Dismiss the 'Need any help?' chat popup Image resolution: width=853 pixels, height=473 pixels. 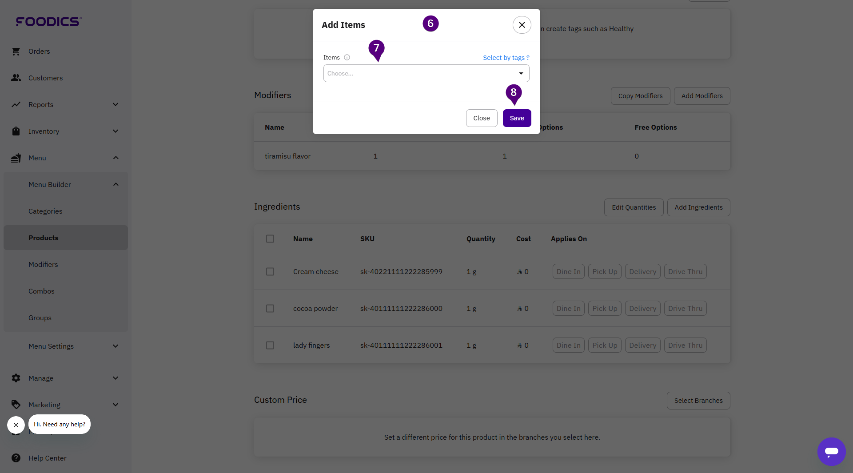(16, 425)
